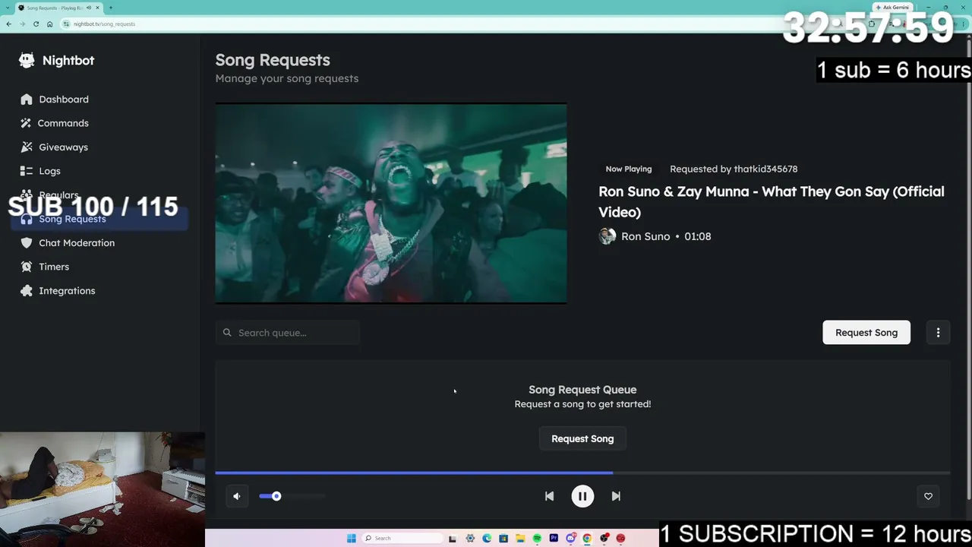Click the Nightbot logo icon
The width and height of the screenshot is (972, 547).
[27, 60]
